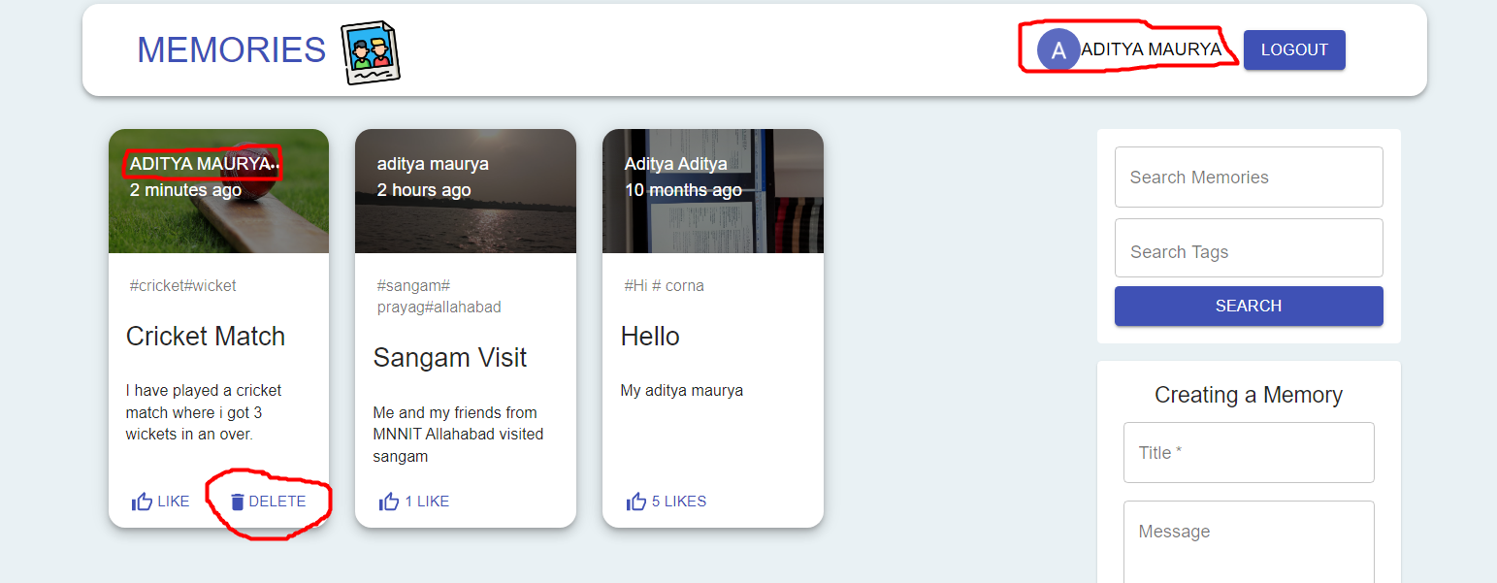Click the trash icon to delete Cricket Match
Image resolution: width=1497 pixels, height=583 pixels.
(238, 501)
